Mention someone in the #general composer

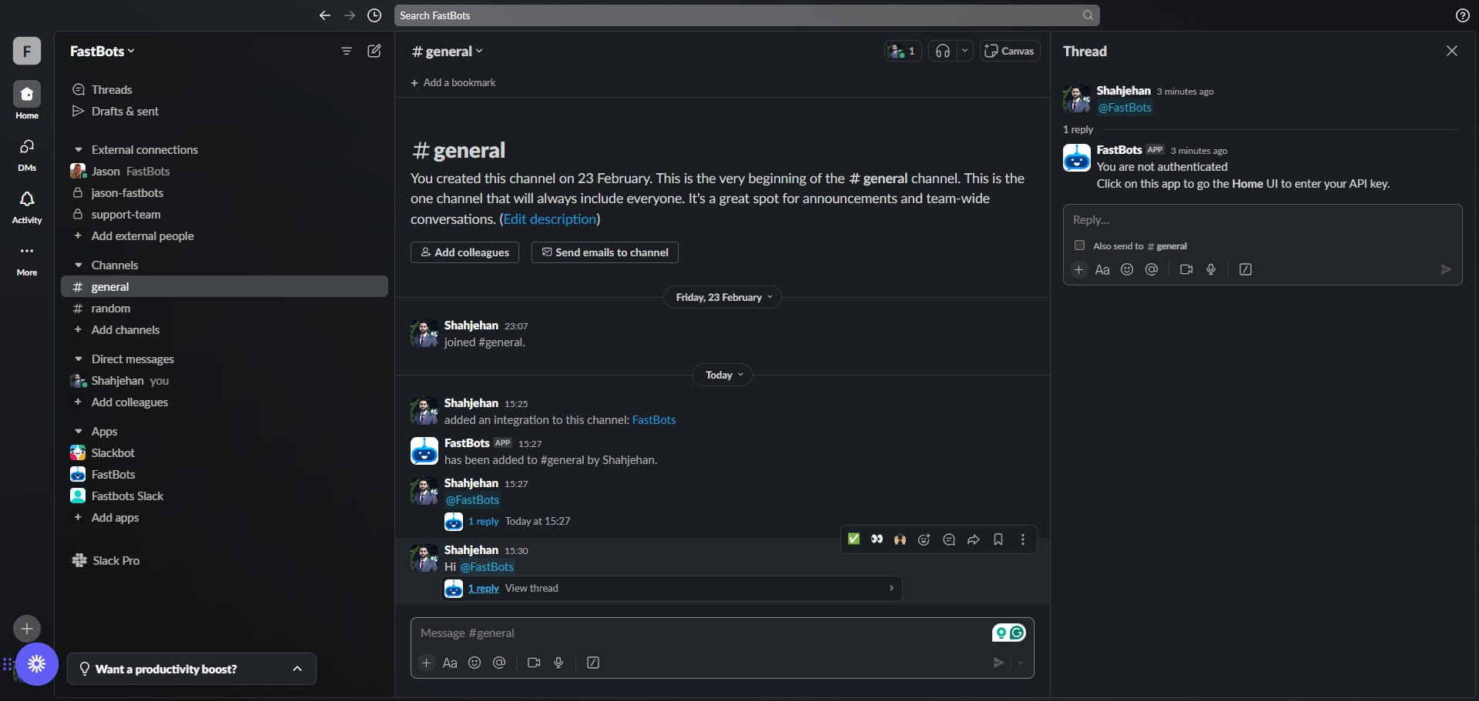point(499,663)
